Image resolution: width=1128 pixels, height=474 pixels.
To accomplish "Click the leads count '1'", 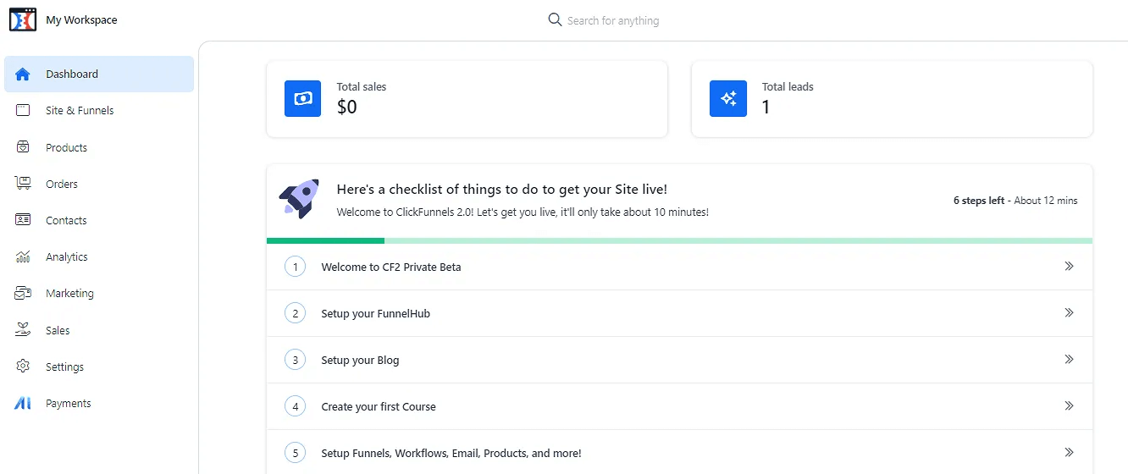I will pos(766,107).
